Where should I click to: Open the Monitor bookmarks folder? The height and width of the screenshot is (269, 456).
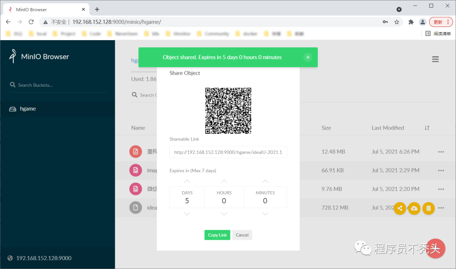point(178,34)
